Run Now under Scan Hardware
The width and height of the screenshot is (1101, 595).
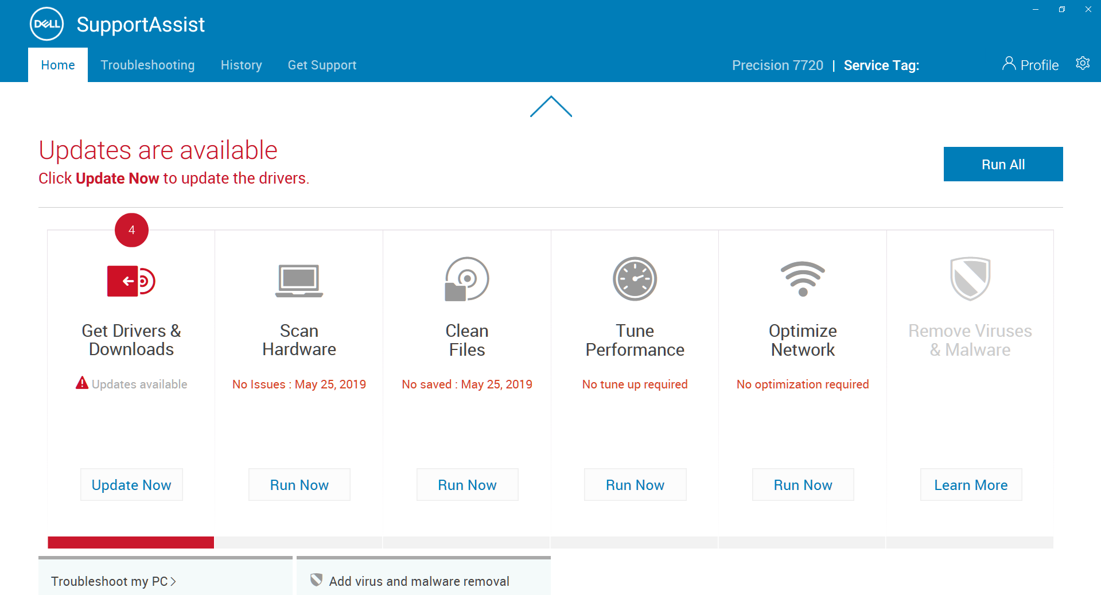point(299,485)
